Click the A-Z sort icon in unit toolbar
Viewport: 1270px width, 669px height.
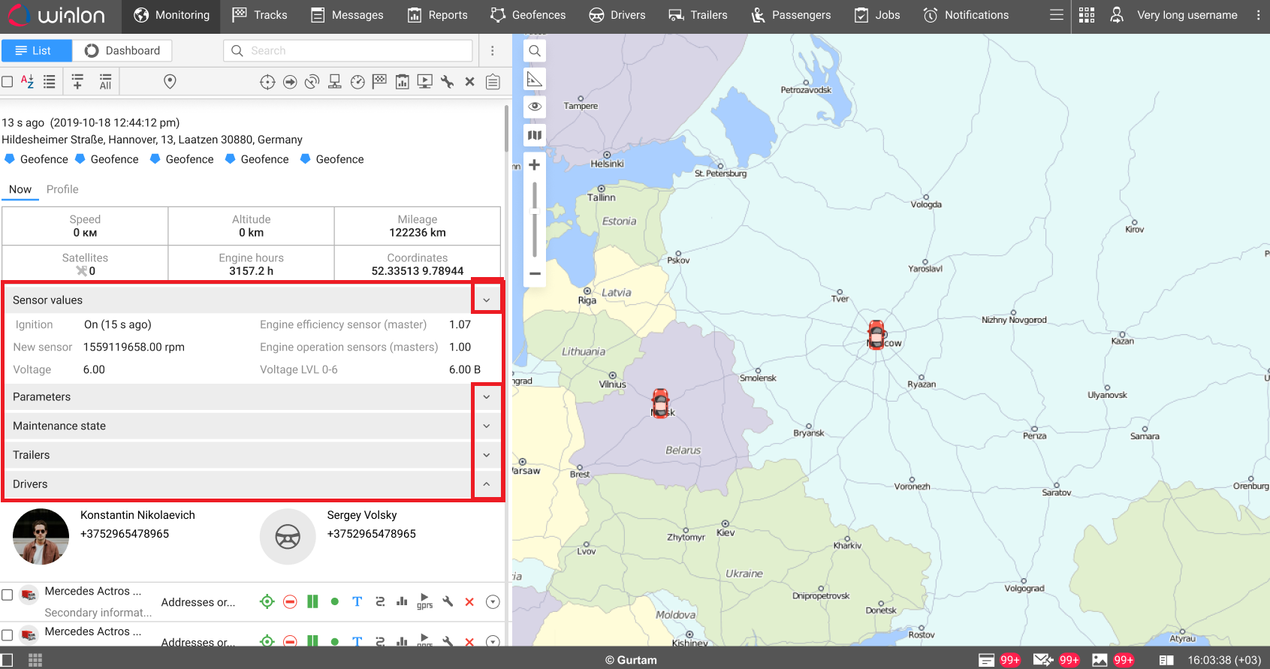28,82
